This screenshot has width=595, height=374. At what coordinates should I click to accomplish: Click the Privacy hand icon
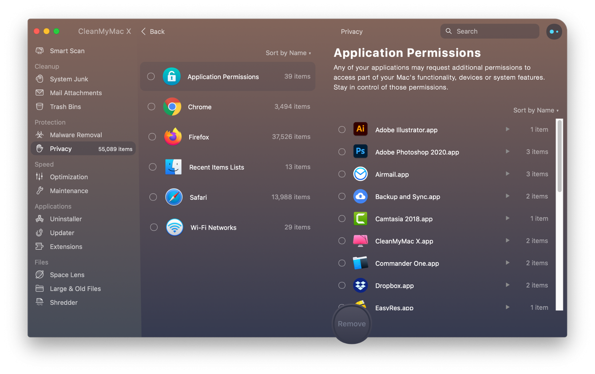(40, 149)
